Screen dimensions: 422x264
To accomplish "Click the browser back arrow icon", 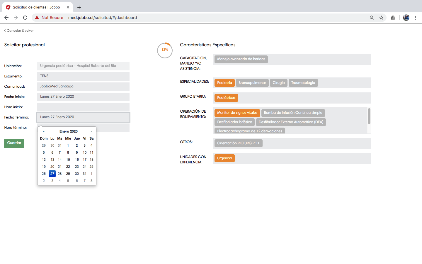I will [x=6, y=18].
